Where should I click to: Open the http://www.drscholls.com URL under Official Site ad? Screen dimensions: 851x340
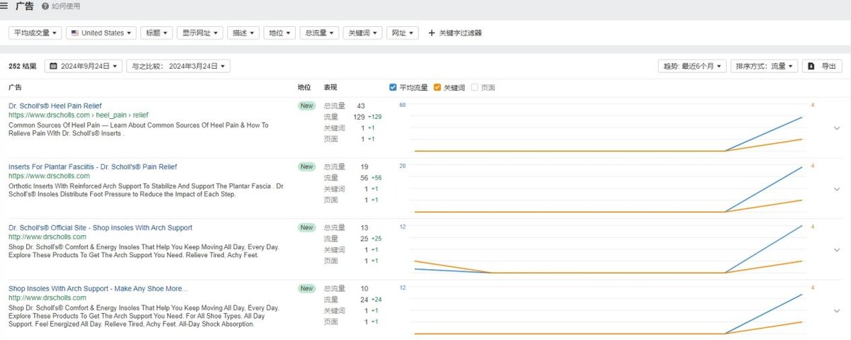point(47,237)
